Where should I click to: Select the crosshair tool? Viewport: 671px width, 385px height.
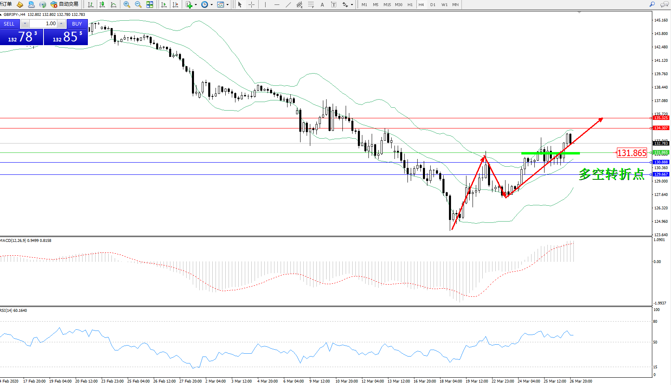point(252,4)
